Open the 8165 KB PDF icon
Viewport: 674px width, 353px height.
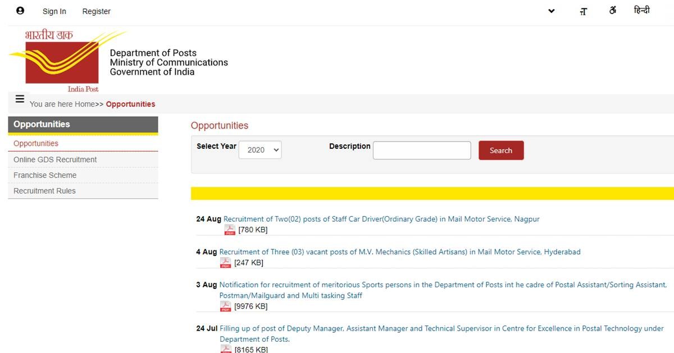(225, 349)
